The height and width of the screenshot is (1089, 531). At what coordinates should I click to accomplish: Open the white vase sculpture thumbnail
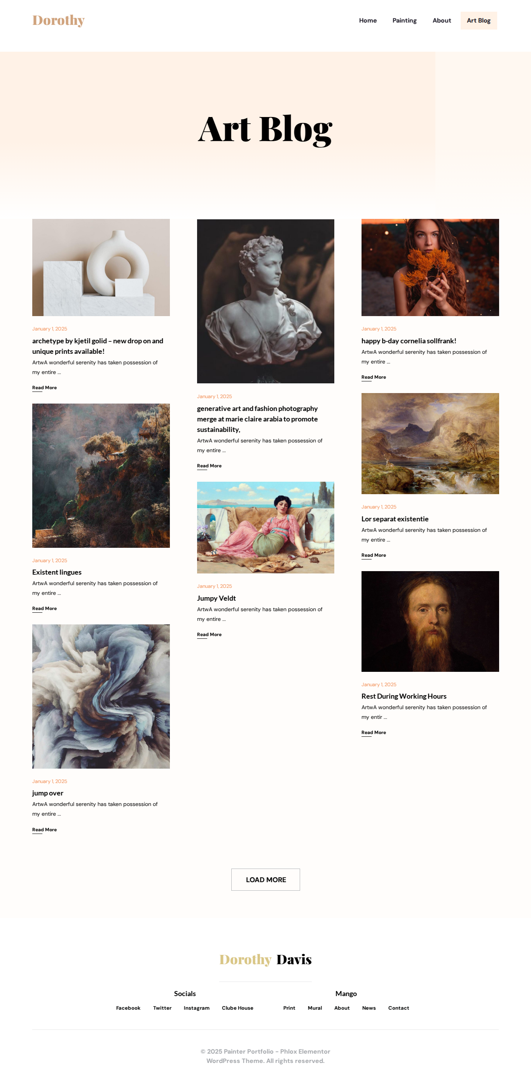pos(101,267)
